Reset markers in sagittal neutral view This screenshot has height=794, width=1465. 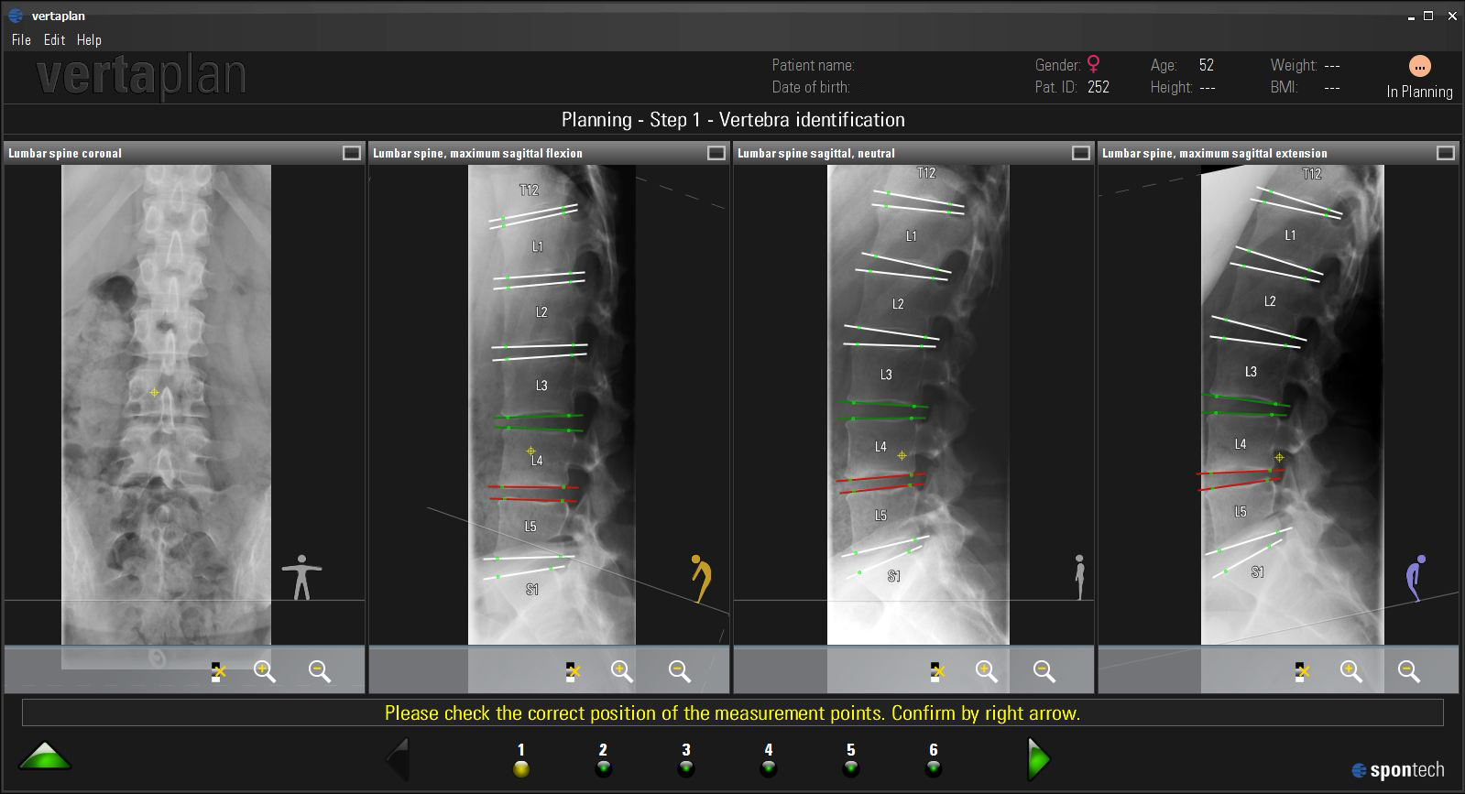(935, 671)
